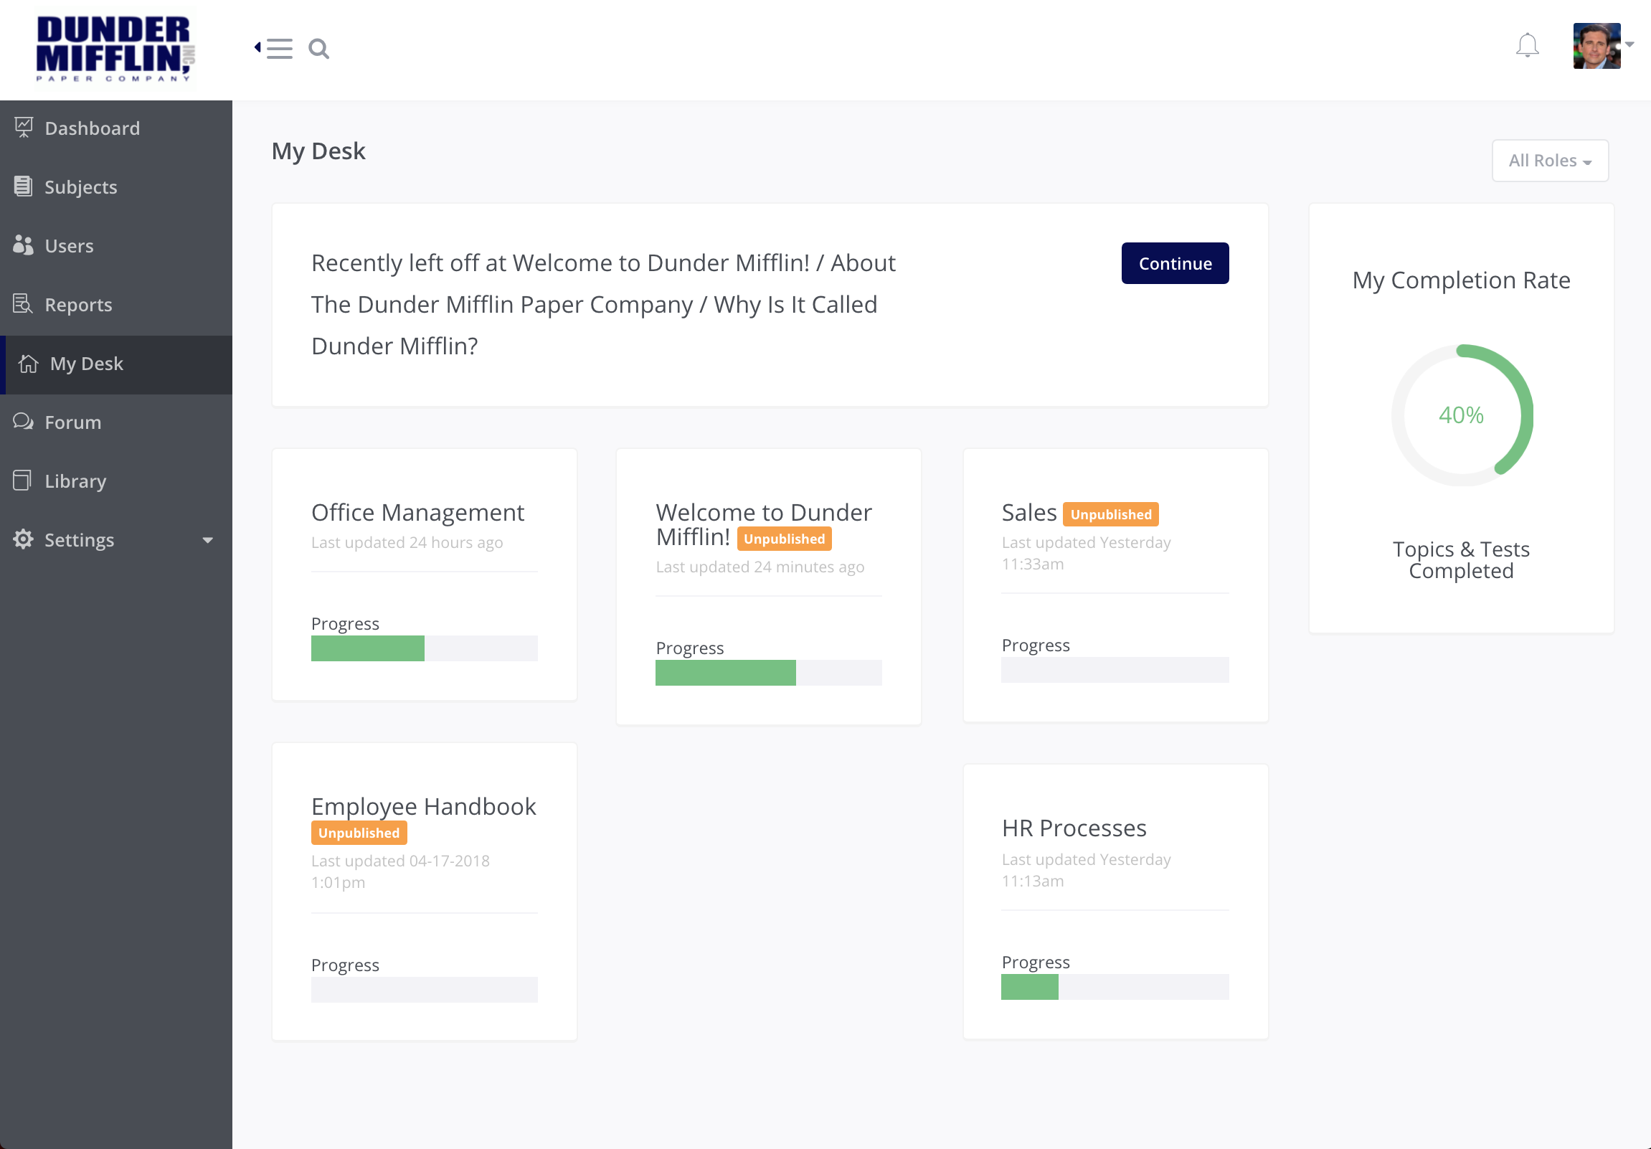The width and height of the screenshot is (1651, 1149).
Task: Select the Subjects sidebar icon
Action: (x=24, y=186)
